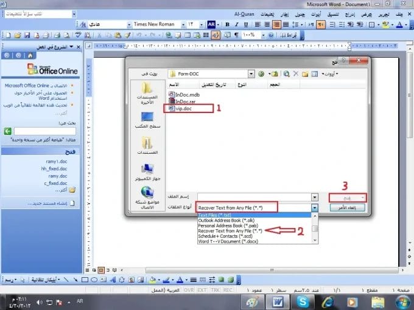Viewport: 414px width, 310px height.
Task: Delete the selected file with the X icon
Action: pos(296,74)
